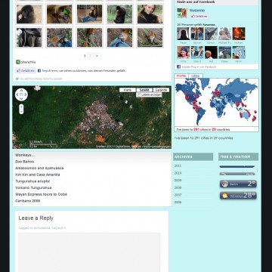Image resolution: width=272 pixels, height=272 pixels.
Task: Open the 2011 archive
Action: [178, 165]
